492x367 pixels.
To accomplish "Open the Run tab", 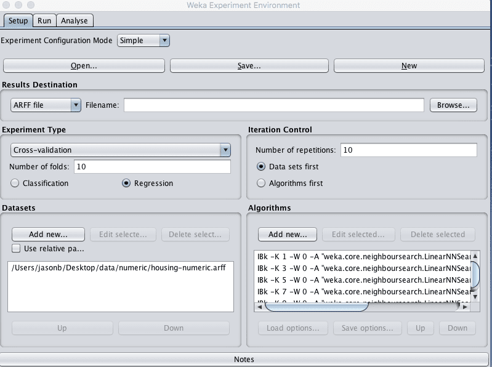I will pos(44,21).
